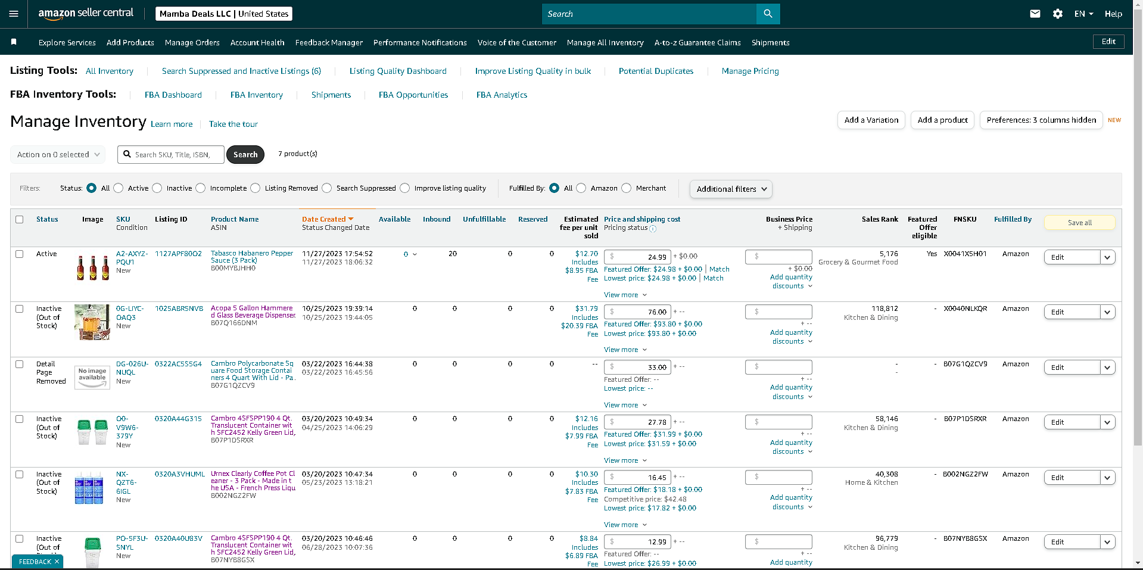Open Action on 0 selected dropdown

[x=58, y=154]
